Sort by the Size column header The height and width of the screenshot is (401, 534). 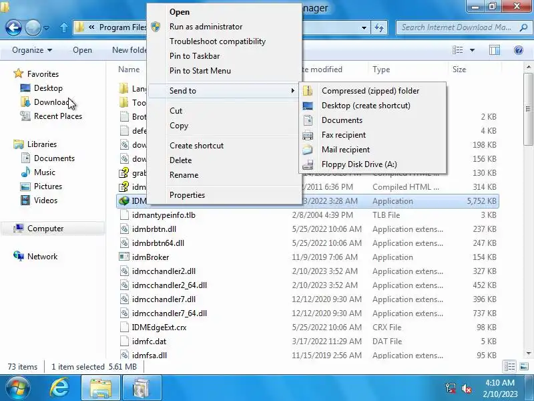(474, 70)
